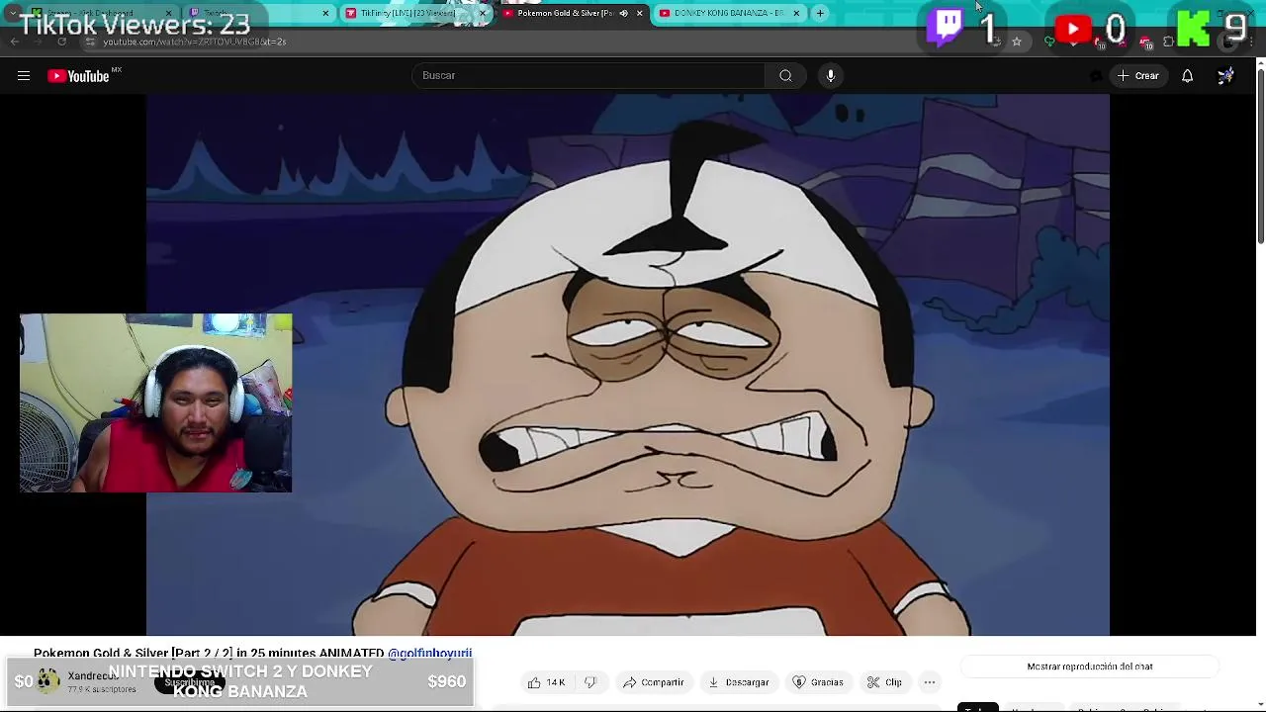Click the page vertical scrollbar thumb

[1260, 156]
